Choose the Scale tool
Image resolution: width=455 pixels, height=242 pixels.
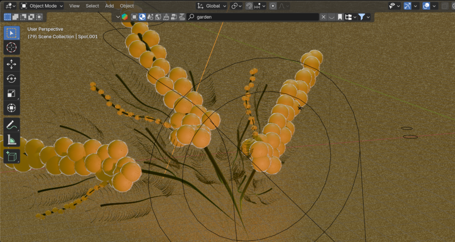click(12, 93)
